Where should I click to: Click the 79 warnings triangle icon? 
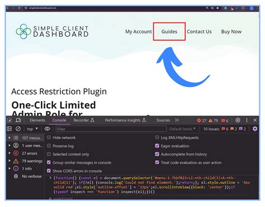(16, 161)
